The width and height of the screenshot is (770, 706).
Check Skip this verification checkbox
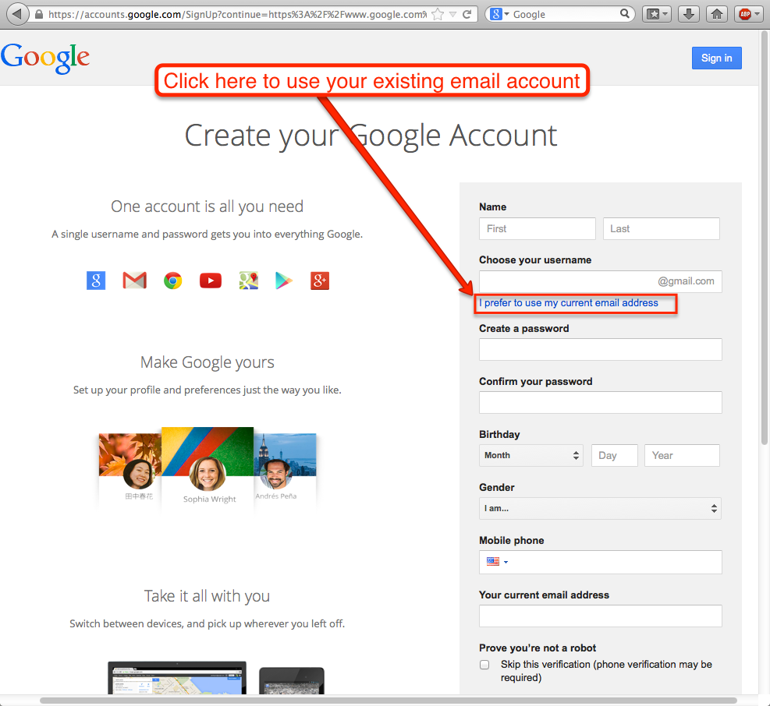[484, 665]
